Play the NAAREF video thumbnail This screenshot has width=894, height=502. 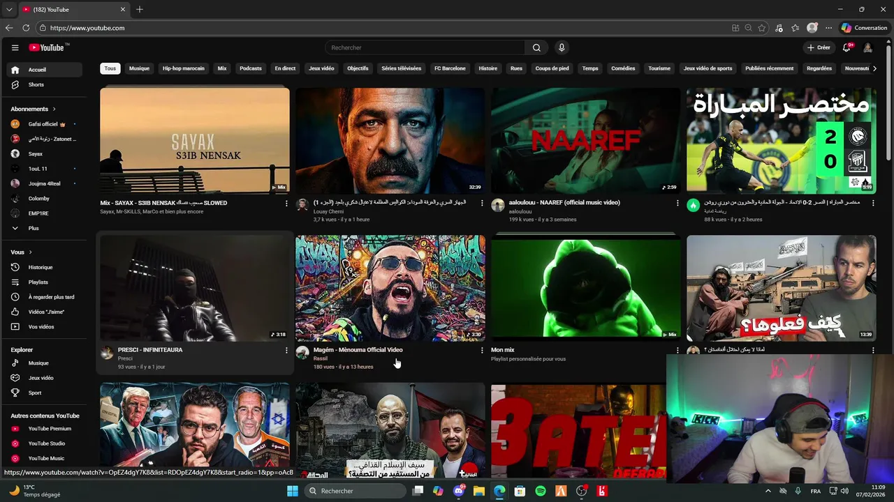(x=585, y=140)
